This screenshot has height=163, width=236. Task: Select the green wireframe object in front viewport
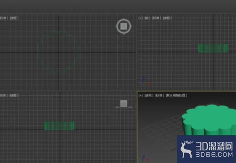point(213,48)
